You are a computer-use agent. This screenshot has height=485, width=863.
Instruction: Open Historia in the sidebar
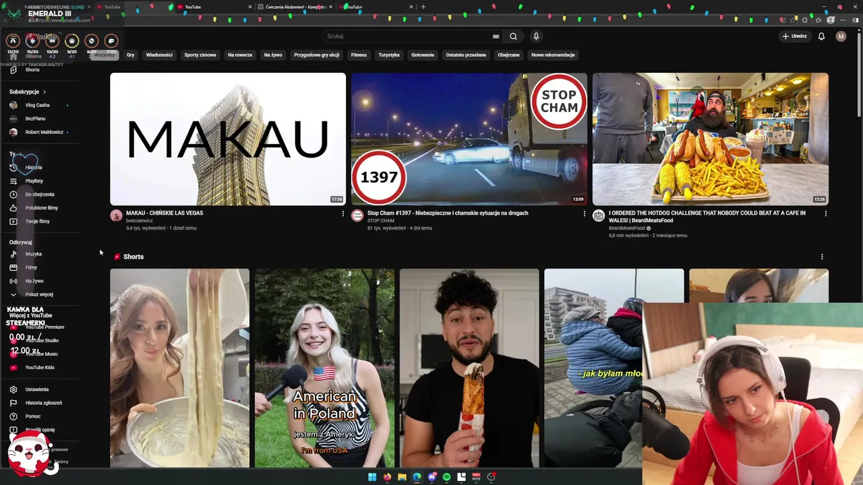[x=34, y=167]
